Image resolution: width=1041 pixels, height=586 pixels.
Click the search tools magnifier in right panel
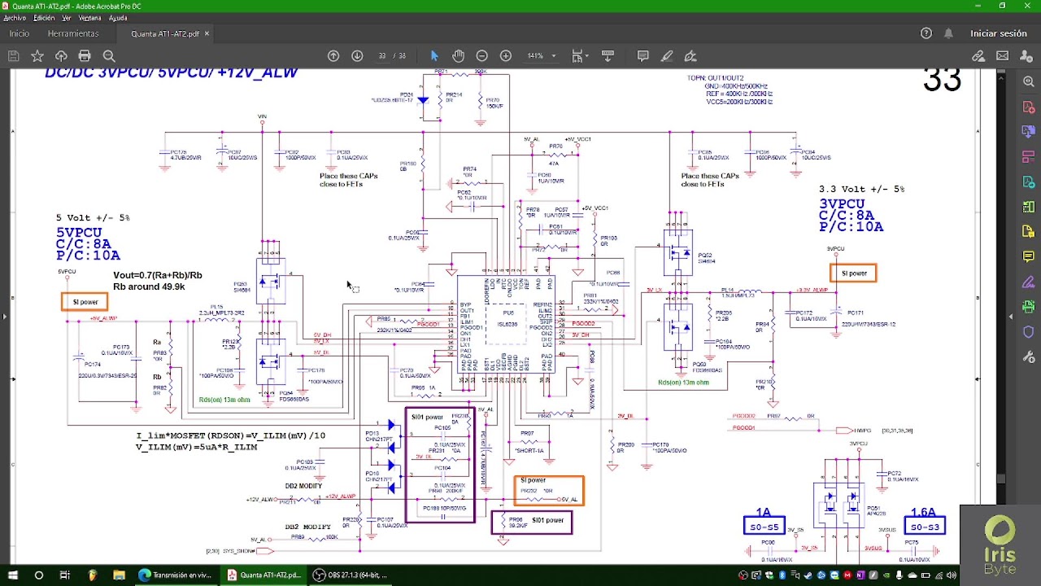(1028, 82)
